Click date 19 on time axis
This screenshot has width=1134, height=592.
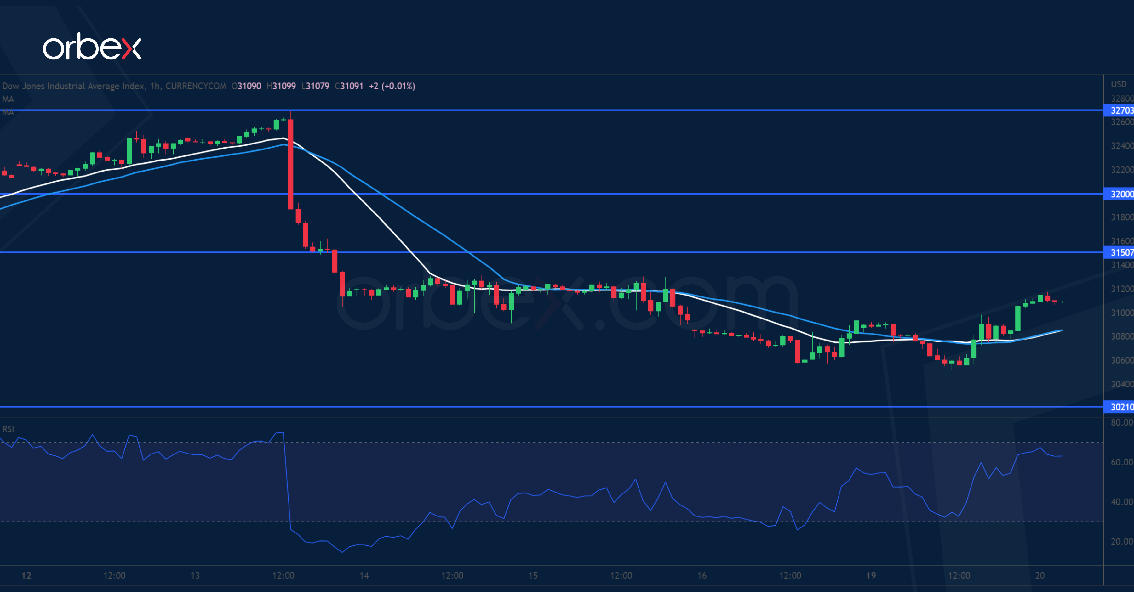pyautogui.click(x=871, y=575)
